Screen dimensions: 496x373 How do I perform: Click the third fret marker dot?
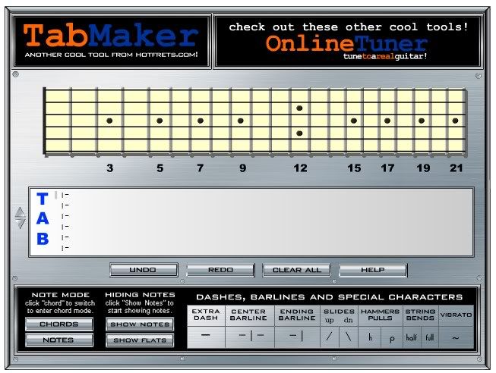(109, 121)
